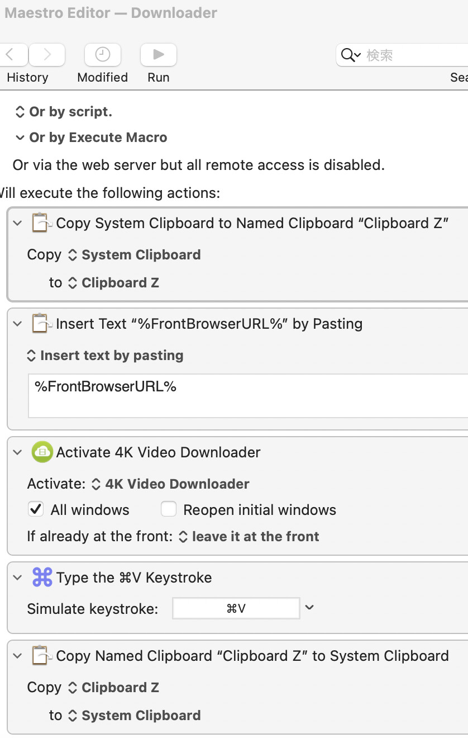Click the ⌘V simulate keystroke field

(236, 608)
